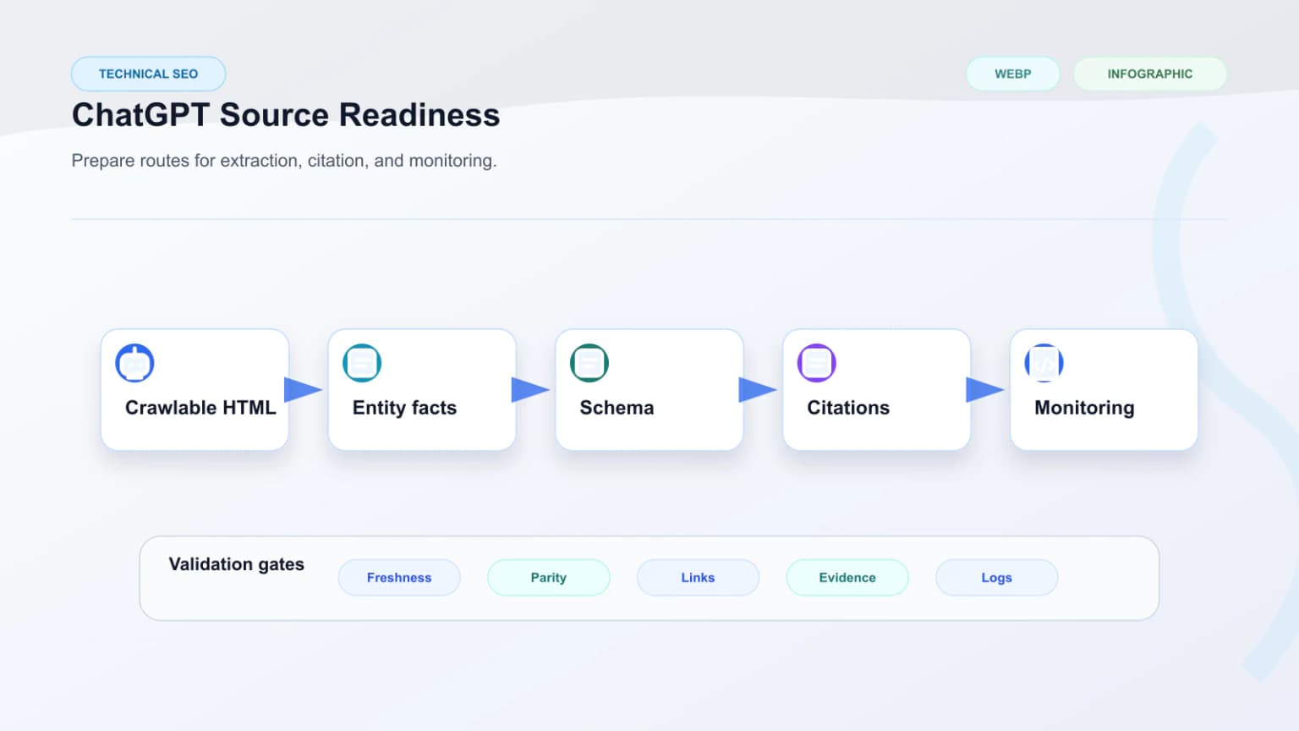This screenshot has height=731, width=1299.
Task: Click the Links validation pill
Action: click(x=698, y=578)
